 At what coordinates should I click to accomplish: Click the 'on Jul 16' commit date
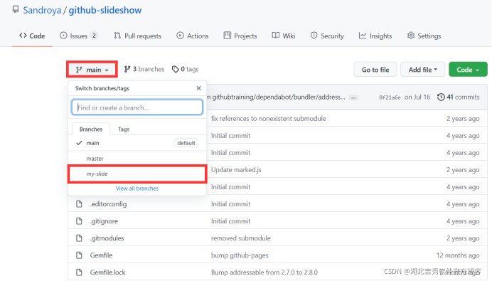pyautogui.click(x=417, y=97)
